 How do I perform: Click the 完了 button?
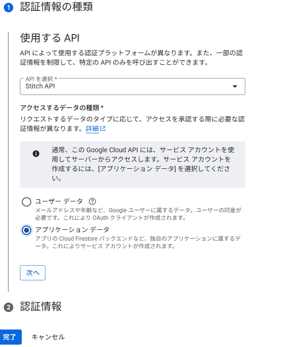click(10, 337)
